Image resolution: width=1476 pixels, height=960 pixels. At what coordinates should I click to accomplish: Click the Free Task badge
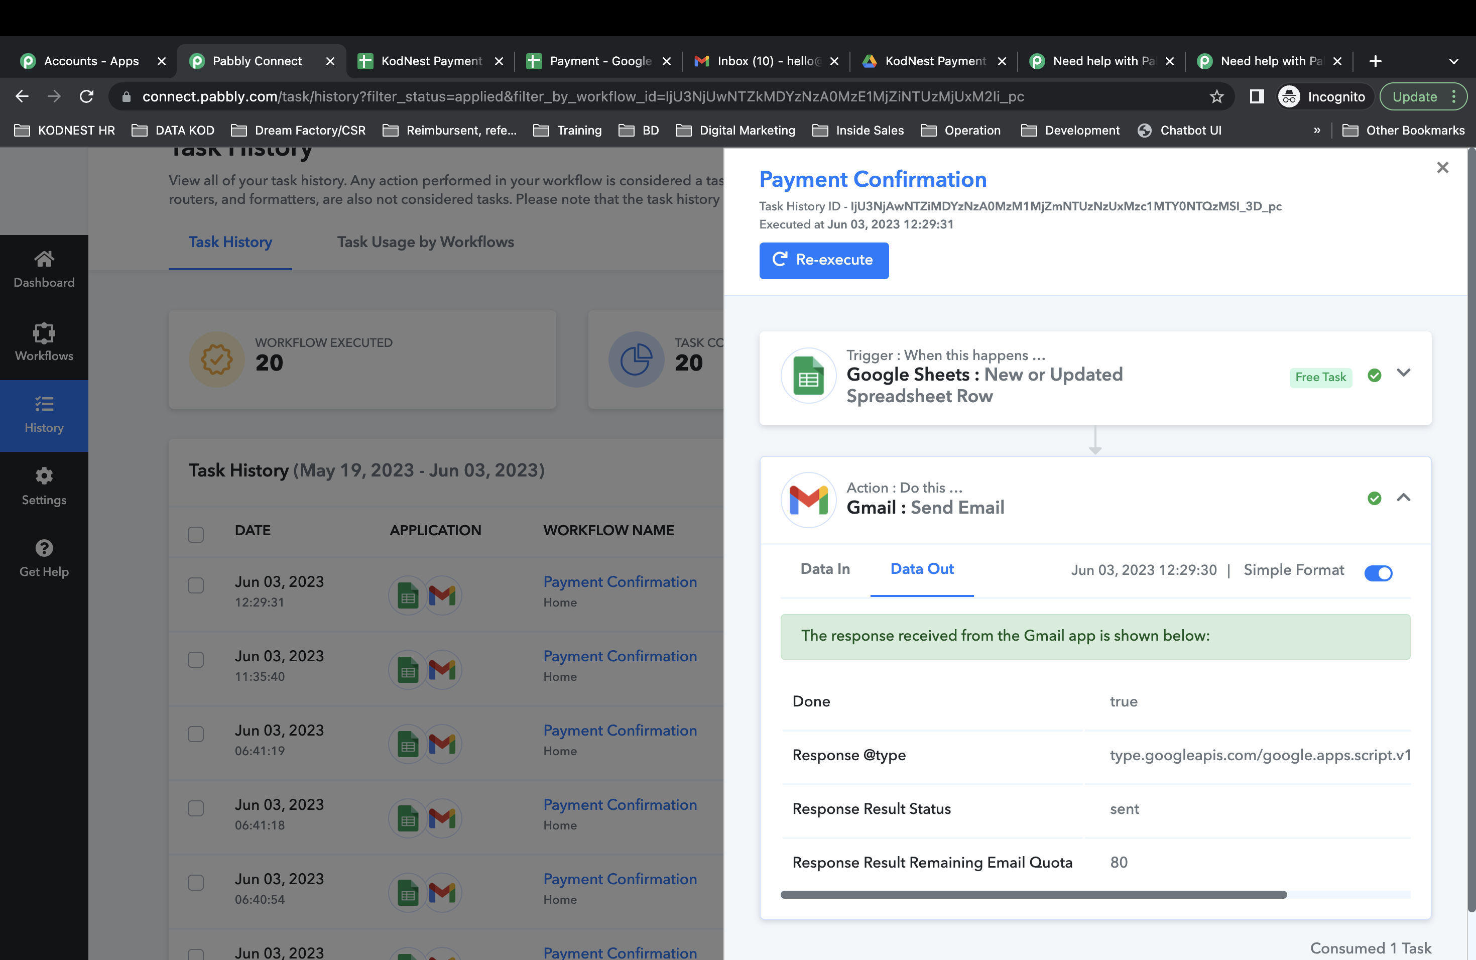click(1320, 377)
